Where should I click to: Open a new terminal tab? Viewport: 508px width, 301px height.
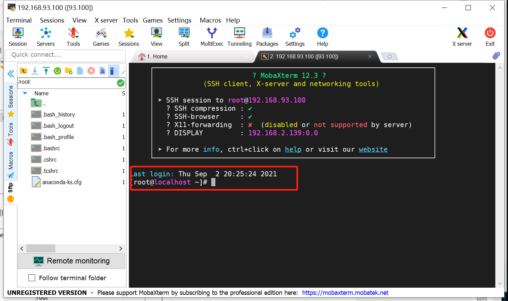click(x=390, y=56)
